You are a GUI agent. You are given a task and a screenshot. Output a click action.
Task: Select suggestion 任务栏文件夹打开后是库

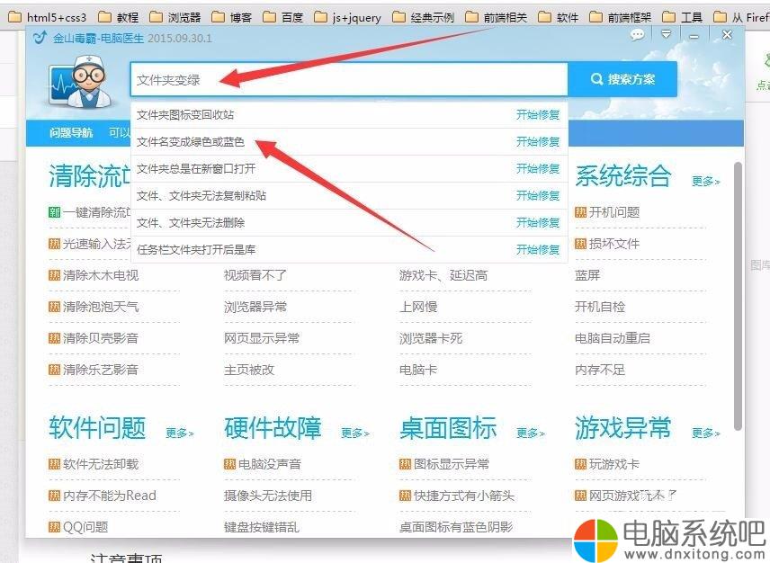coord(196,250)
